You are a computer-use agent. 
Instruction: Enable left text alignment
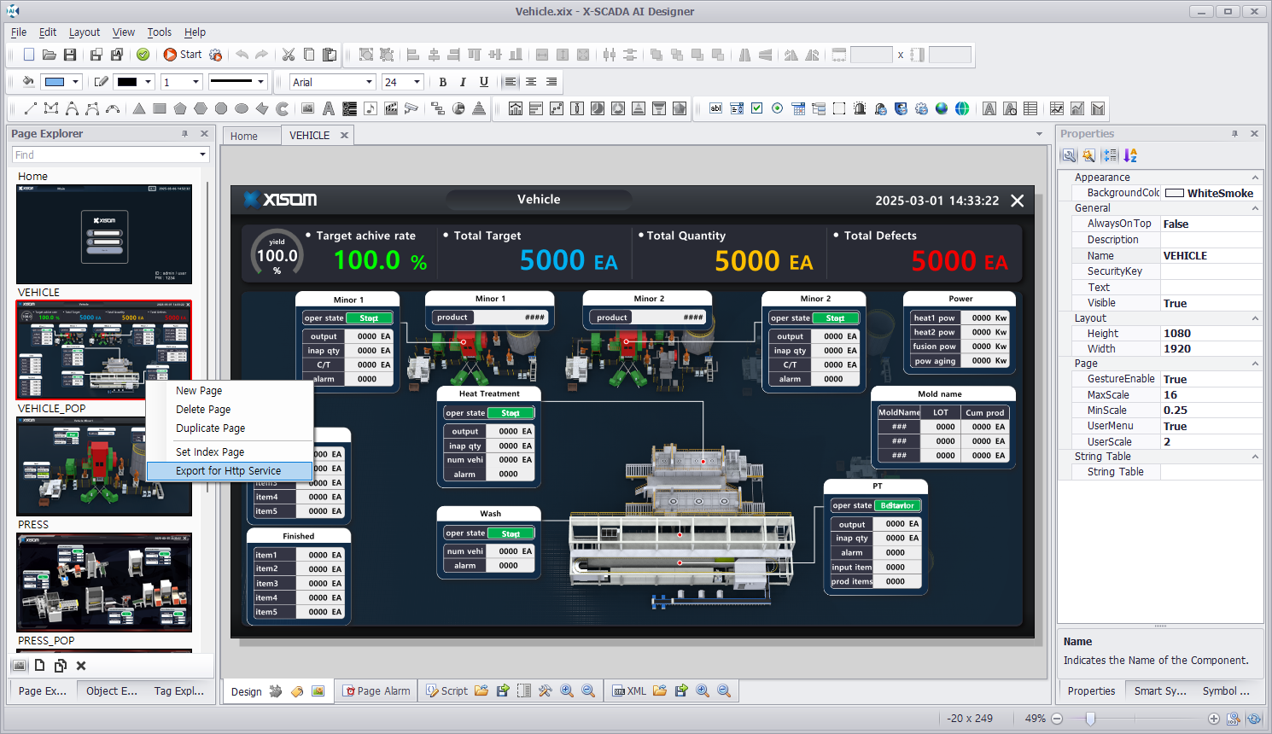click(511, 82)
